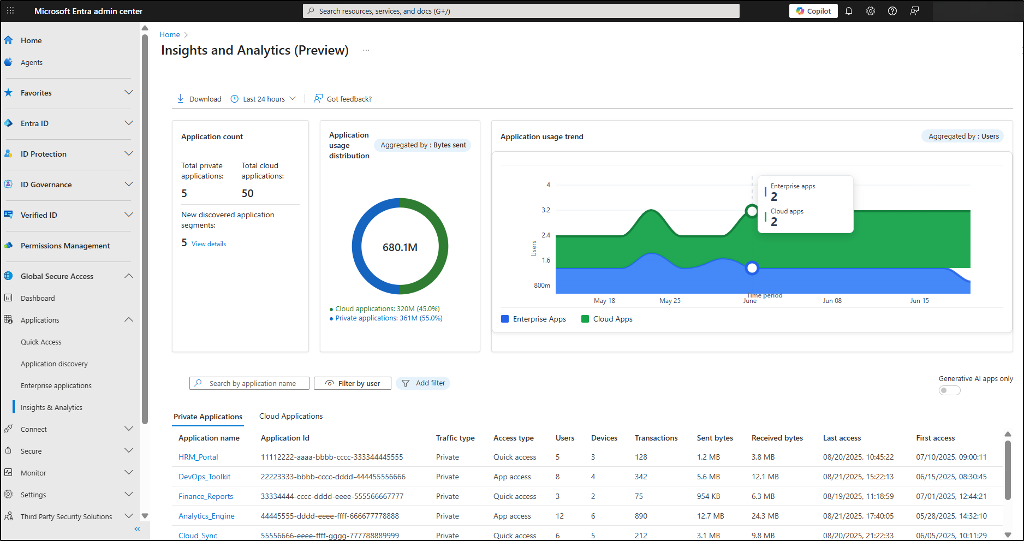Select Insights & Analytics menu item

coord(51,407)
